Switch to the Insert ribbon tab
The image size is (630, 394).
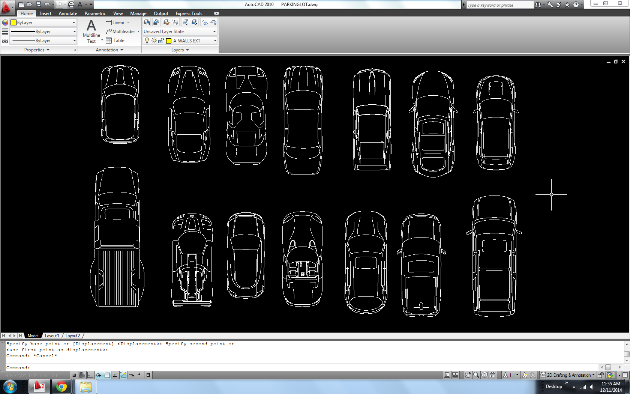pos(45,14)
